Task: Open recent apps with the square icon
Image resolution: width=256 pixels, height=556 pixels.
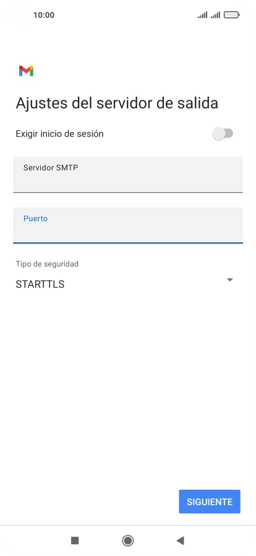Action: [75, 541]
